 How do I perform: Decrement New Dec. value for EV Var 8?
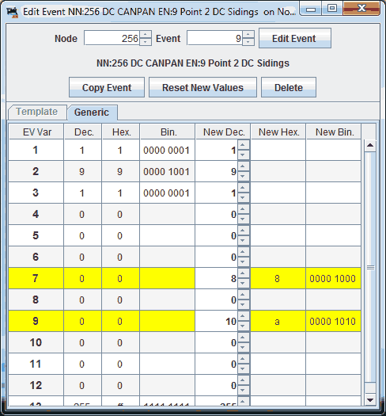coord(243,305)
